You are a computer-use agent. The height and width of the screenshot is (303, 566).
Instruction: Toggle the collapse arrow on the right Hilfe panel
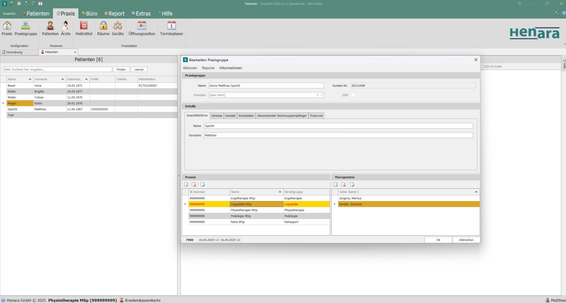564,44
